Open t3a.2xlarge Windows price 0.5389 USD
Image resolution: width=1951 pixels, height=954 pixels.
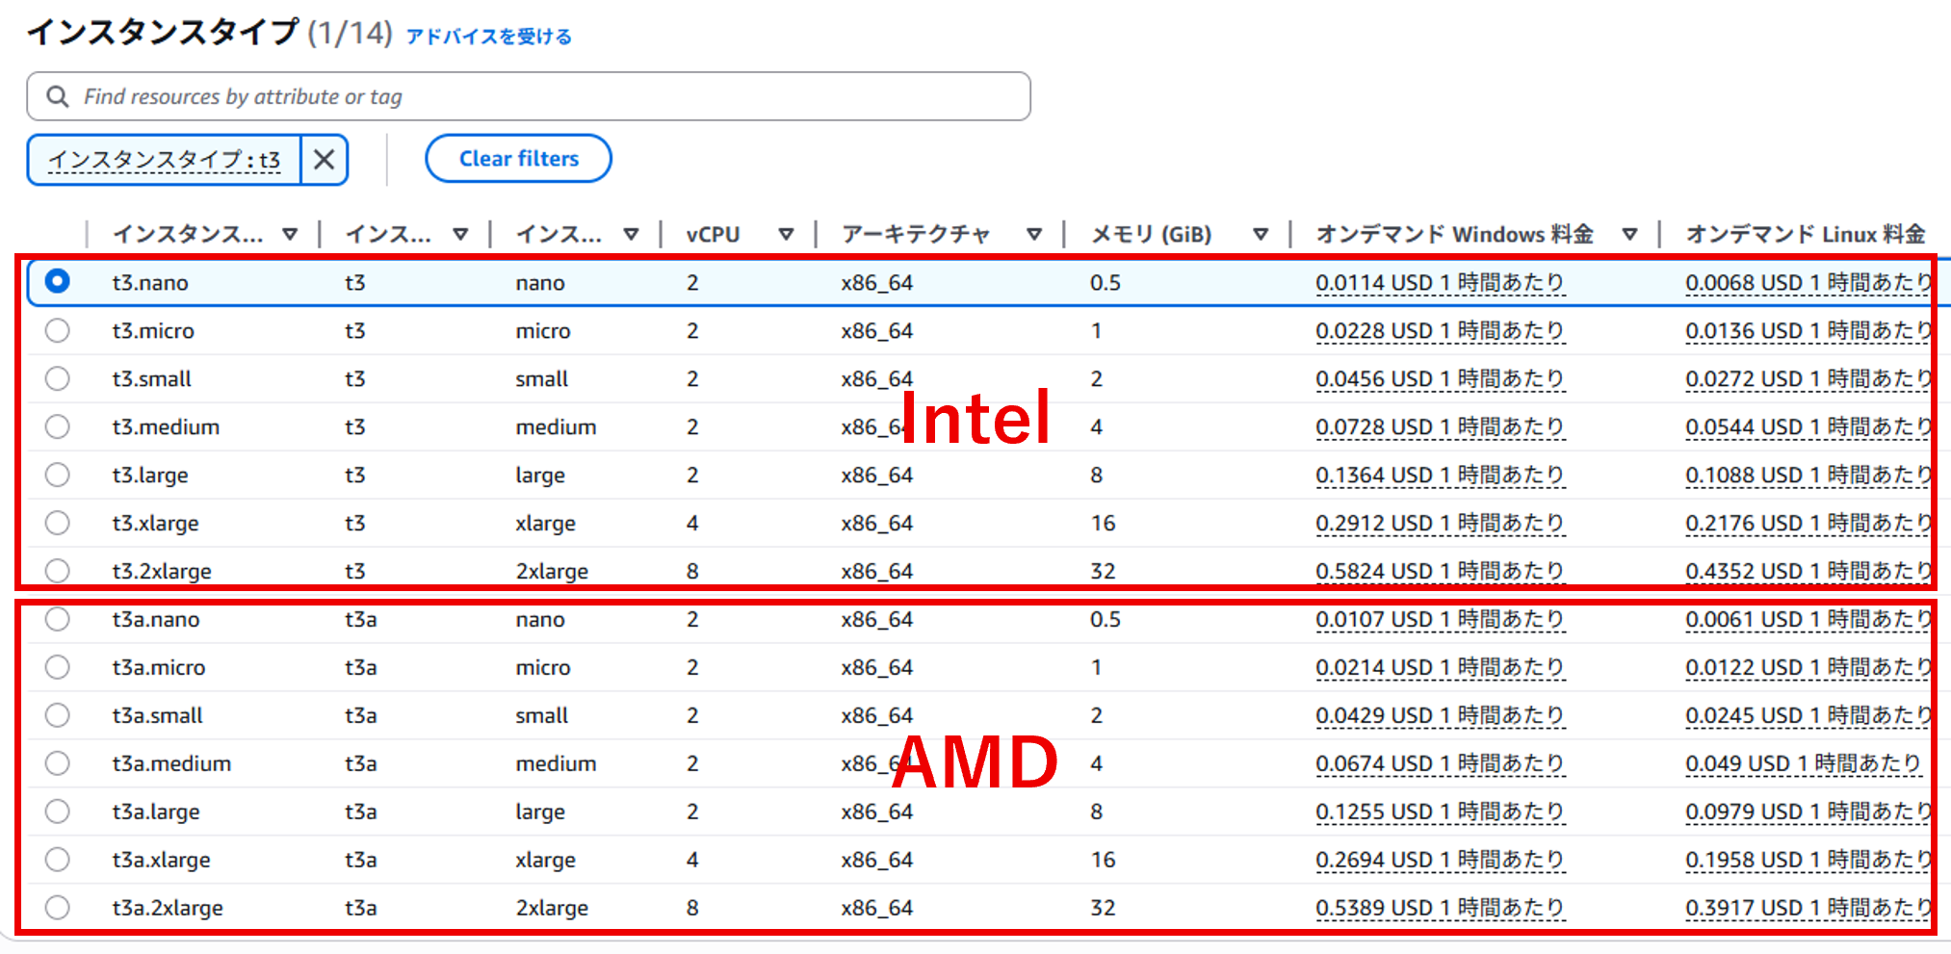tap(1440, 909)
